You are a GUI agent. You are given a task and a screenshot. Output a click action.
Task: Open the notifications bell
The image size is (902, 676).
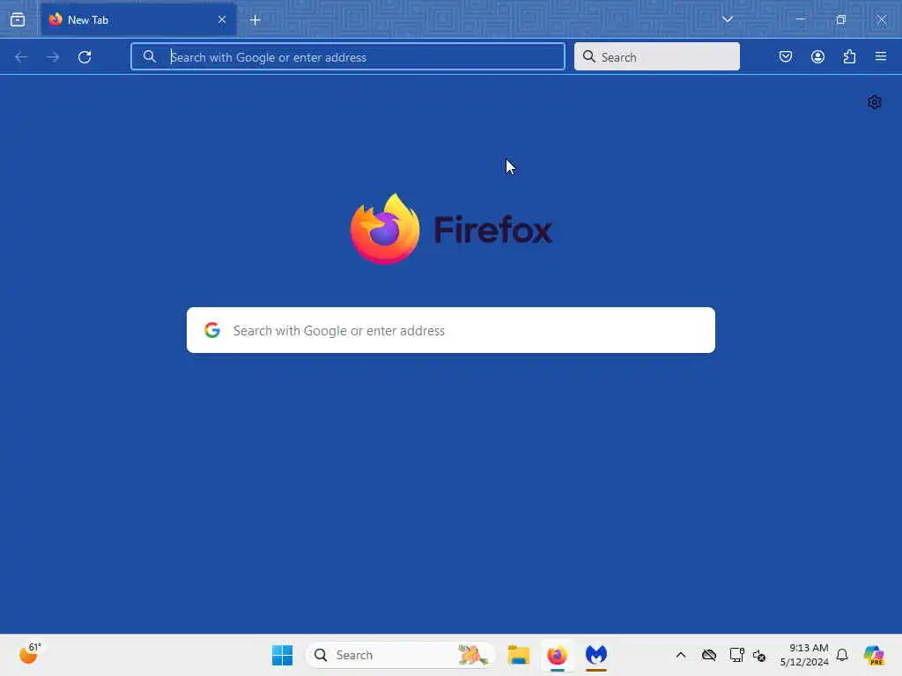842,655
